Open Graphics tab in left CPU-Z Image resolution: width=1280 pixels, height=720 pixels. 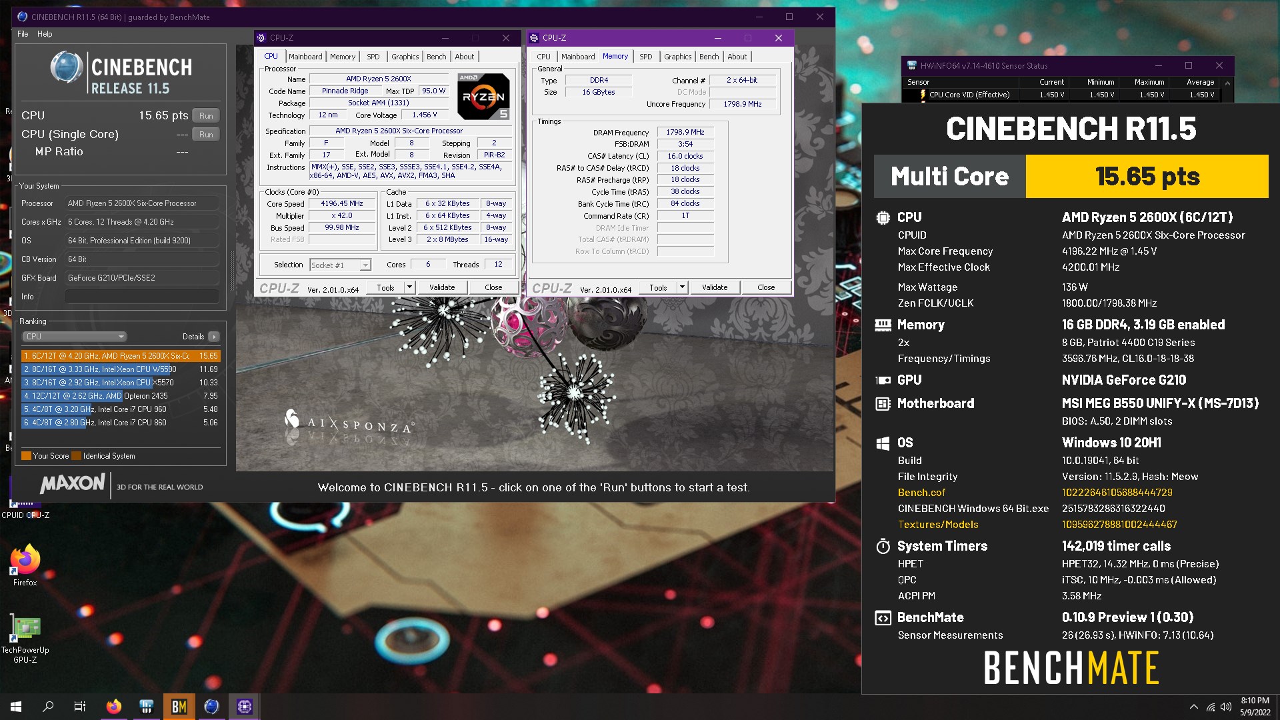(405, 57)
